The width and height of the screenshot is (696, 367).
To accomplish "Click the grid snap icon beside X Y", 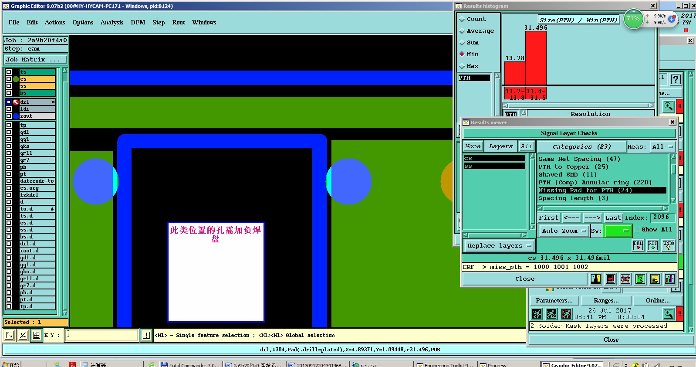I will pyautogui.click(x=37, y=335).
